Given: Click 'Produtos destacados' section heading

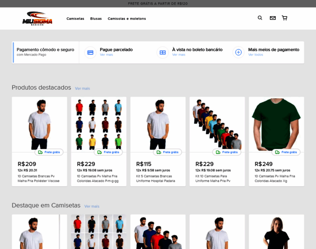Looking at the screenshot, I should click(x=41, y=88).
